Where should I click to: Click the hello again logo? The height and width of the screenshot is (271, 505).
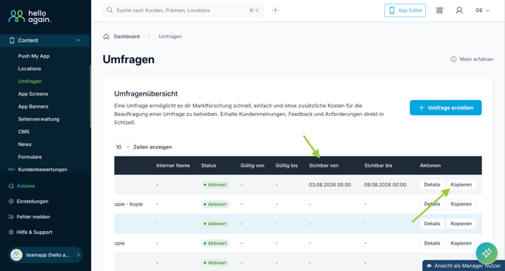click(29, 17)
